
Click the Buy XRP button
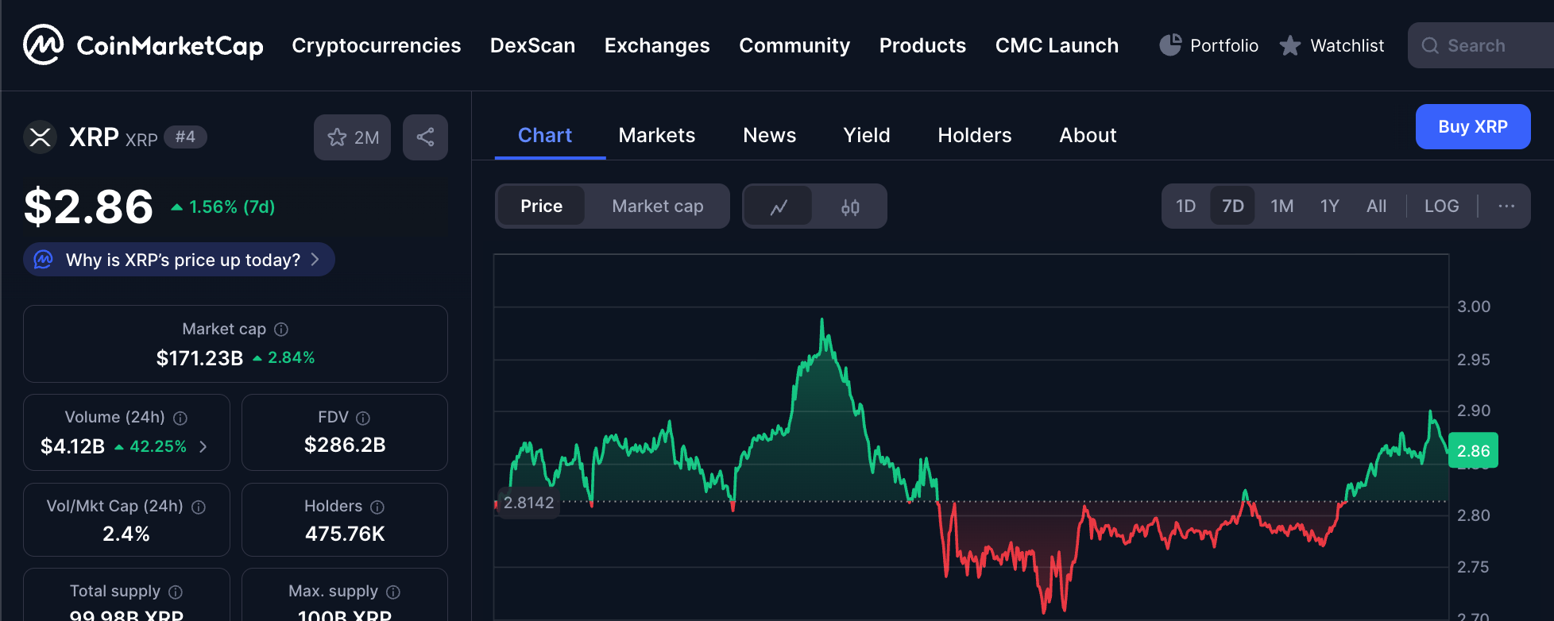click(1472, 126)
